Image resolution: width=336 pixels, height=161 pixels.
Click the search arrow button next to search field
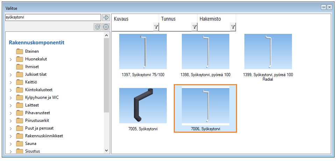coord(106,17)
